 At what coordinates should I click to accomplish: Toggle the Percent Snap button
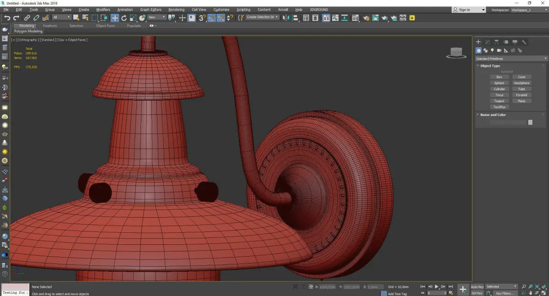pos(221,18)
